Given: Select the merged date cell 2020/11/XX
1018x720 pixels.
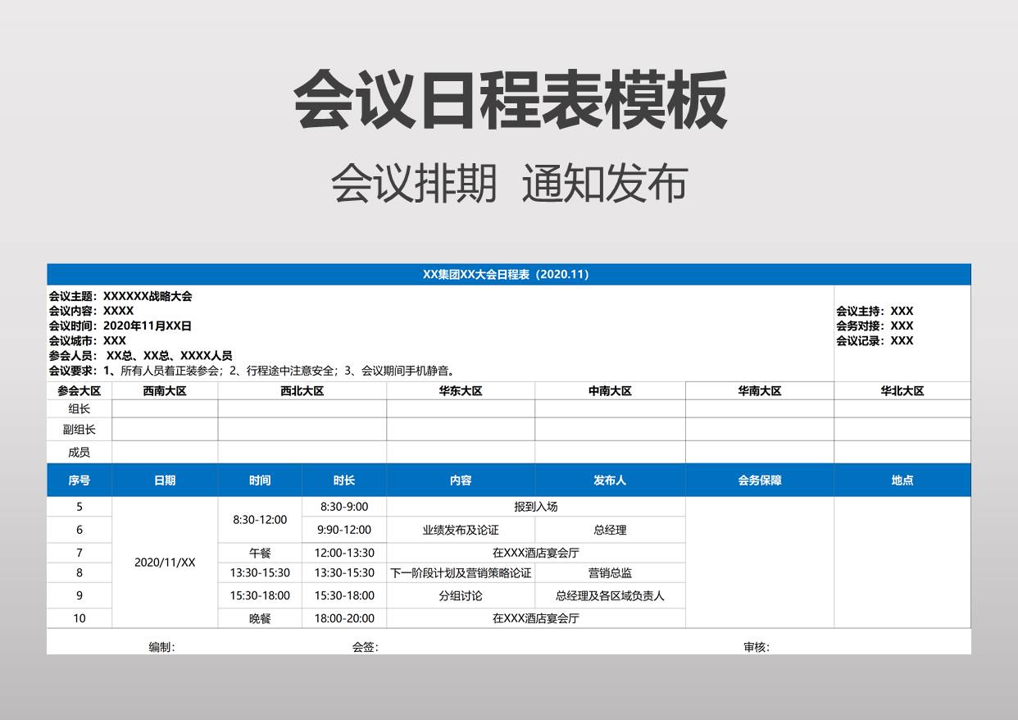Looking at the screenshot, I should (165, 563).
